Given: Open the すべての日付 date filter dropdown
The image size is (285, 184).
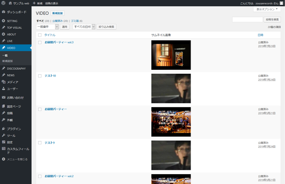Looking at the screenshot, I should point(84,27).
